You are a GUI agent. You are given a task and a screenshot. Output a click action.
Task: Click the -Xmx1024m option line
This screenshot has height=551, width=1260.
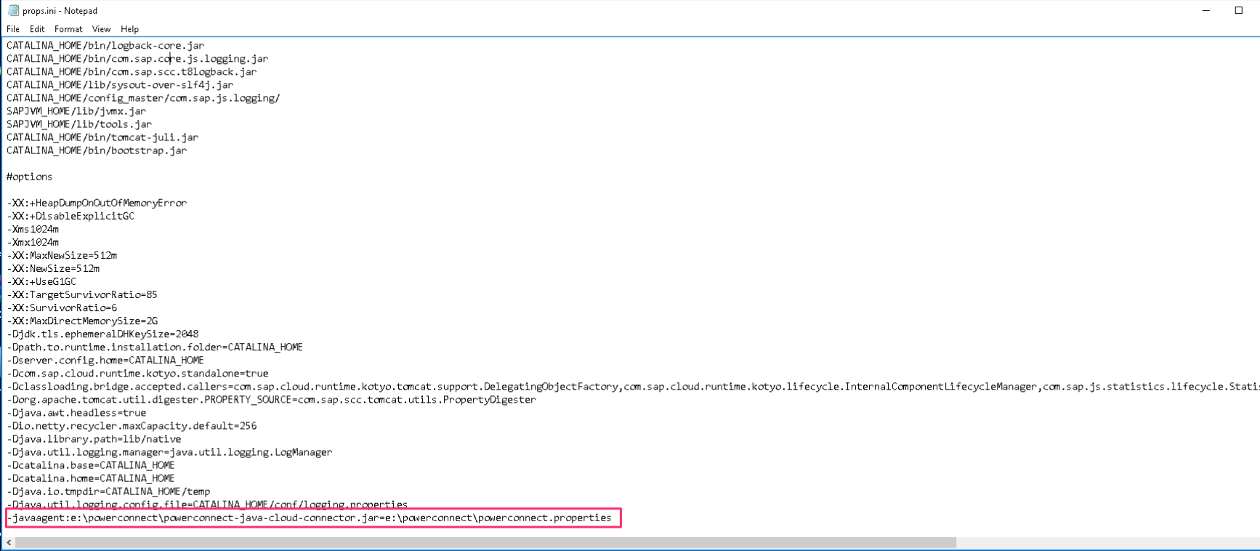pyautogui.click(x=33, y=242)
